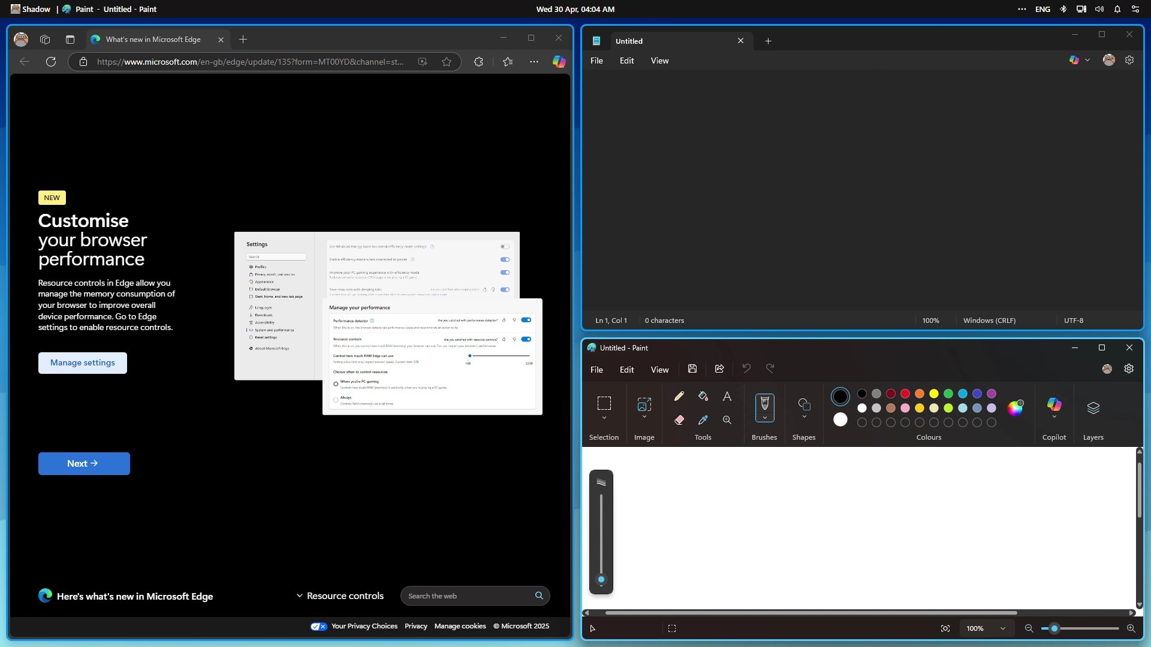Click the Next button in Edge
Image resolution: width=1151 pixels, height=647 pixels.
84,464
